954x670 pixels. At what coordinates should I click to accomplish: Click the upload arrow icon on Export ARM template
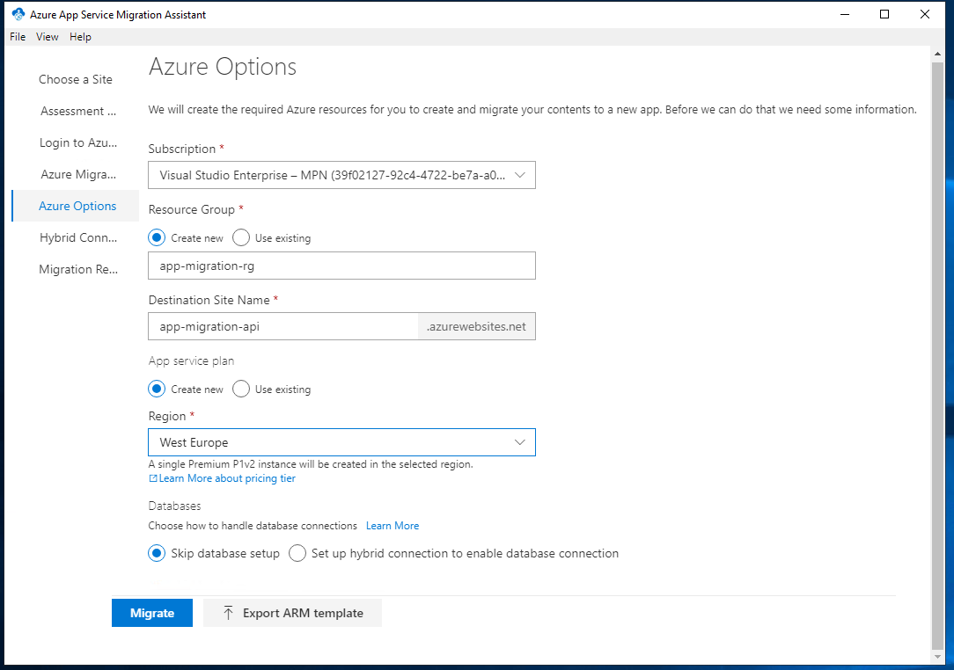tap(228, 613)
